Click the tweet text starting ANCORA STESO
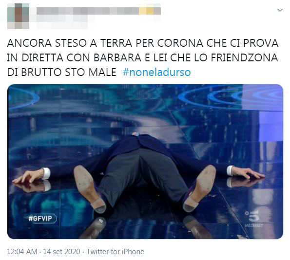This screenshot has width=290, height=260. pyautogui.click(x=142, y=57)
